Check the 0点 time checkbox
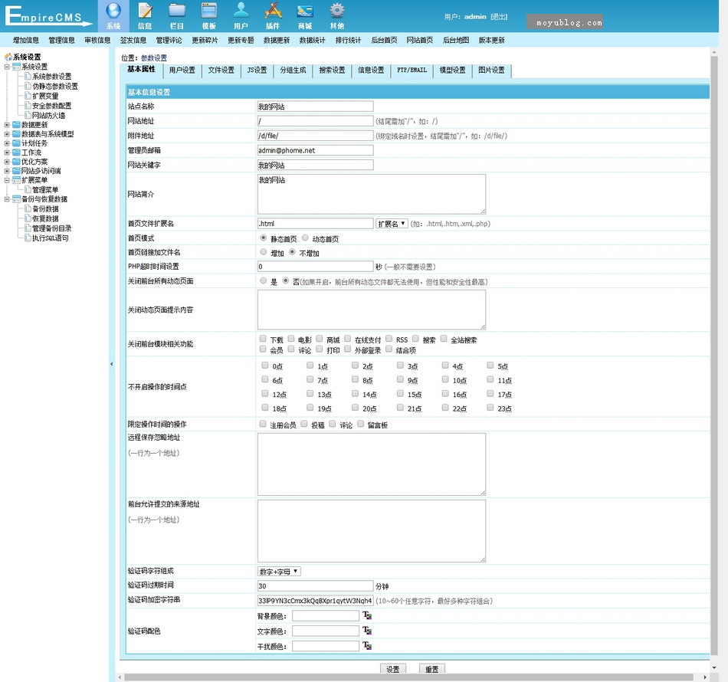Viewport: 728px width, 682px height. (x=265, y=366)
